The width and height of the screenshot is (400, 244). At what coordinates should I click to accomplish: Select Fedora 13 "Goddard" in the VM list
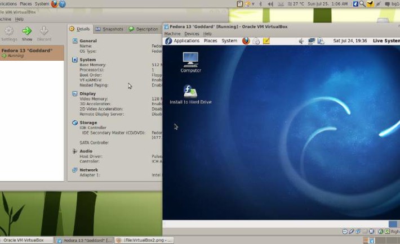point(32,53)
